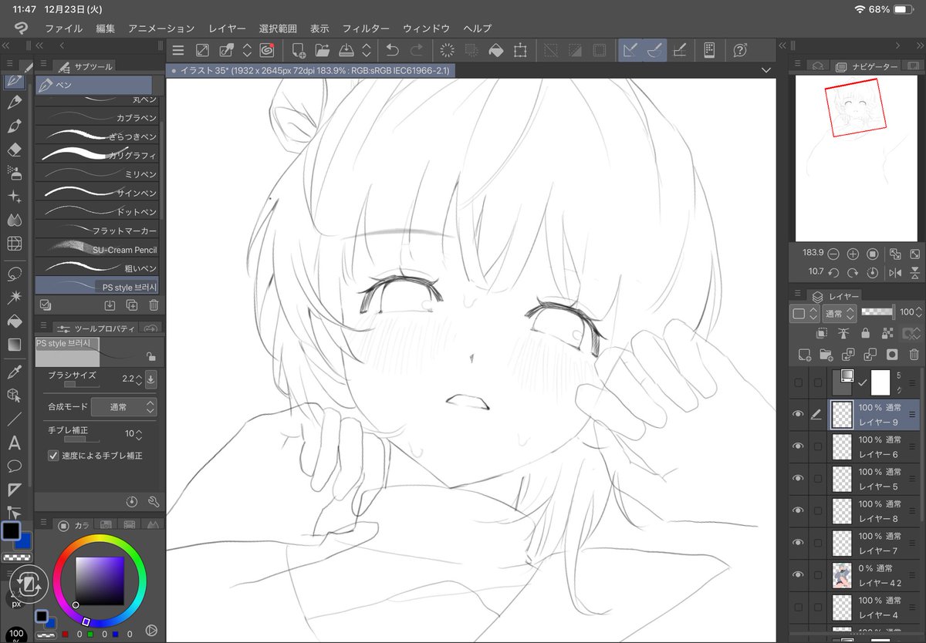This screenshot has height=643, width=926.
Task: Hide レイヤー 6 layer
Action: tap(799, 446)
